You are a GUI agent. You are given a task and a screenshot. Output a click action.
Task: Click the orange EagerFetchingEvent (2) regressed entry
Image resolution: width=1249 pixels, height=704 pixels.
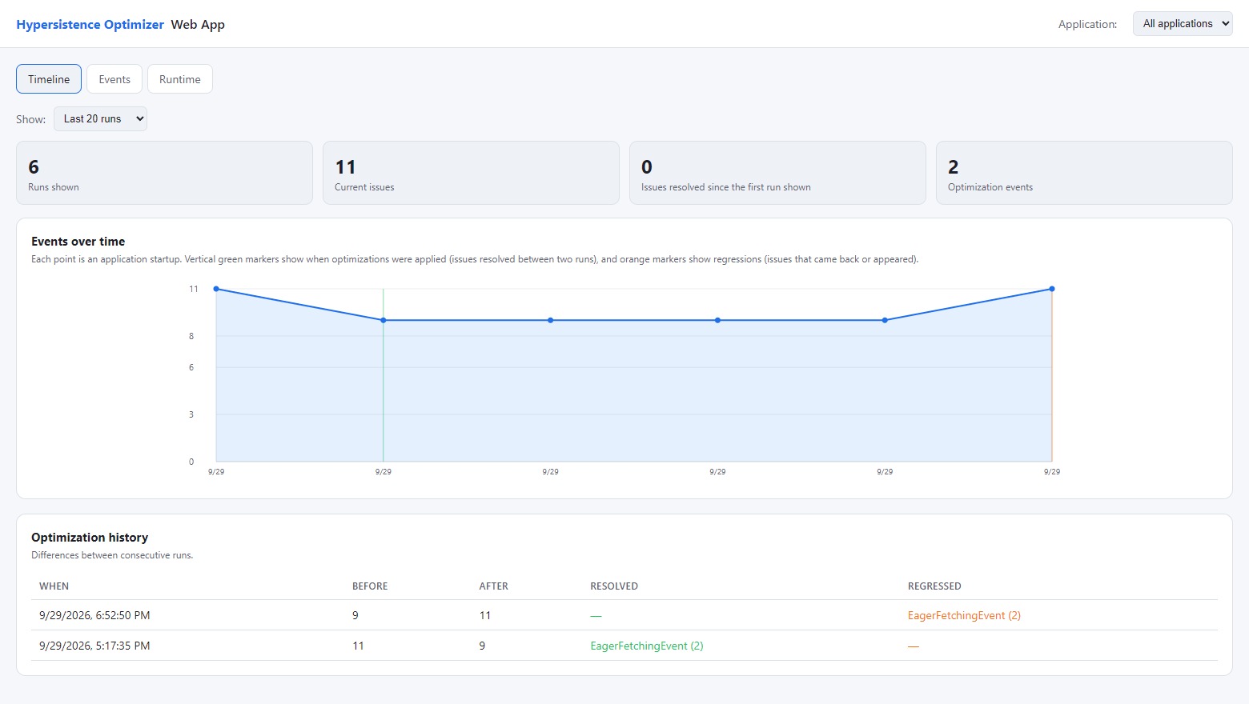coord(964,615)
